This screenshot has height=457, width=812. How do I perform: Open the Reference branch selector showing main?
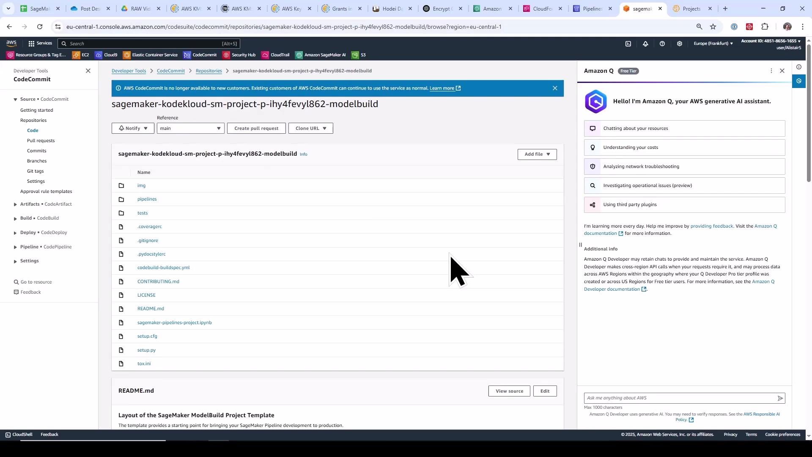[x=190, y=128]
